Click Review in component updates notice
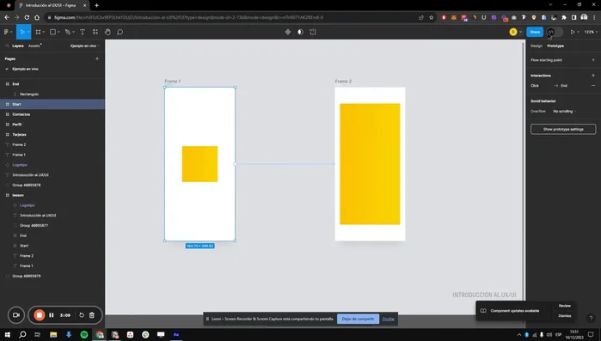The image size is (601, 341). click(x=565, y=306)
